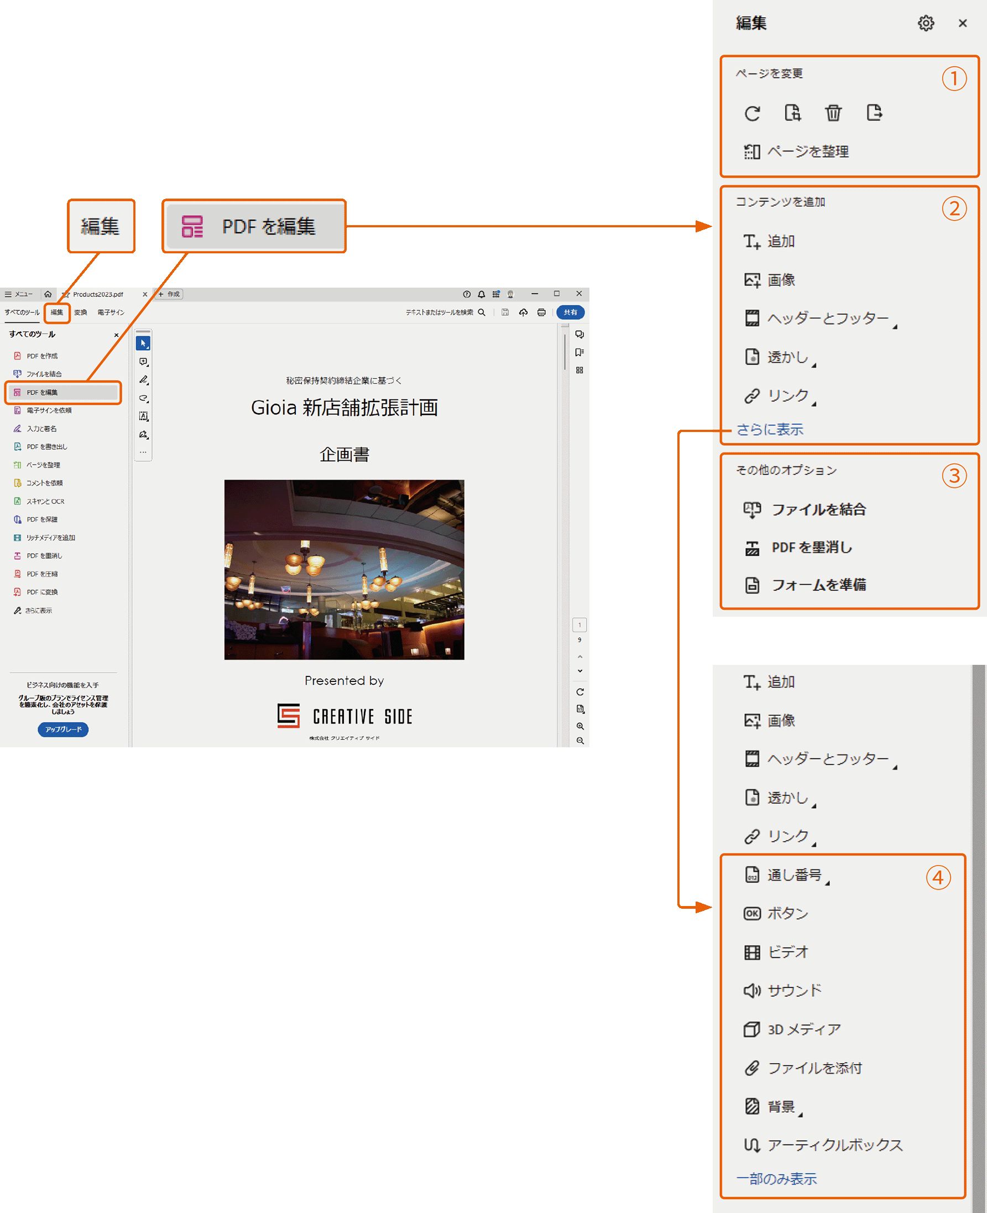
Task: Click さらに表示 link below リンク in コンテンツを追加
Action: click(x=770, y=429)
